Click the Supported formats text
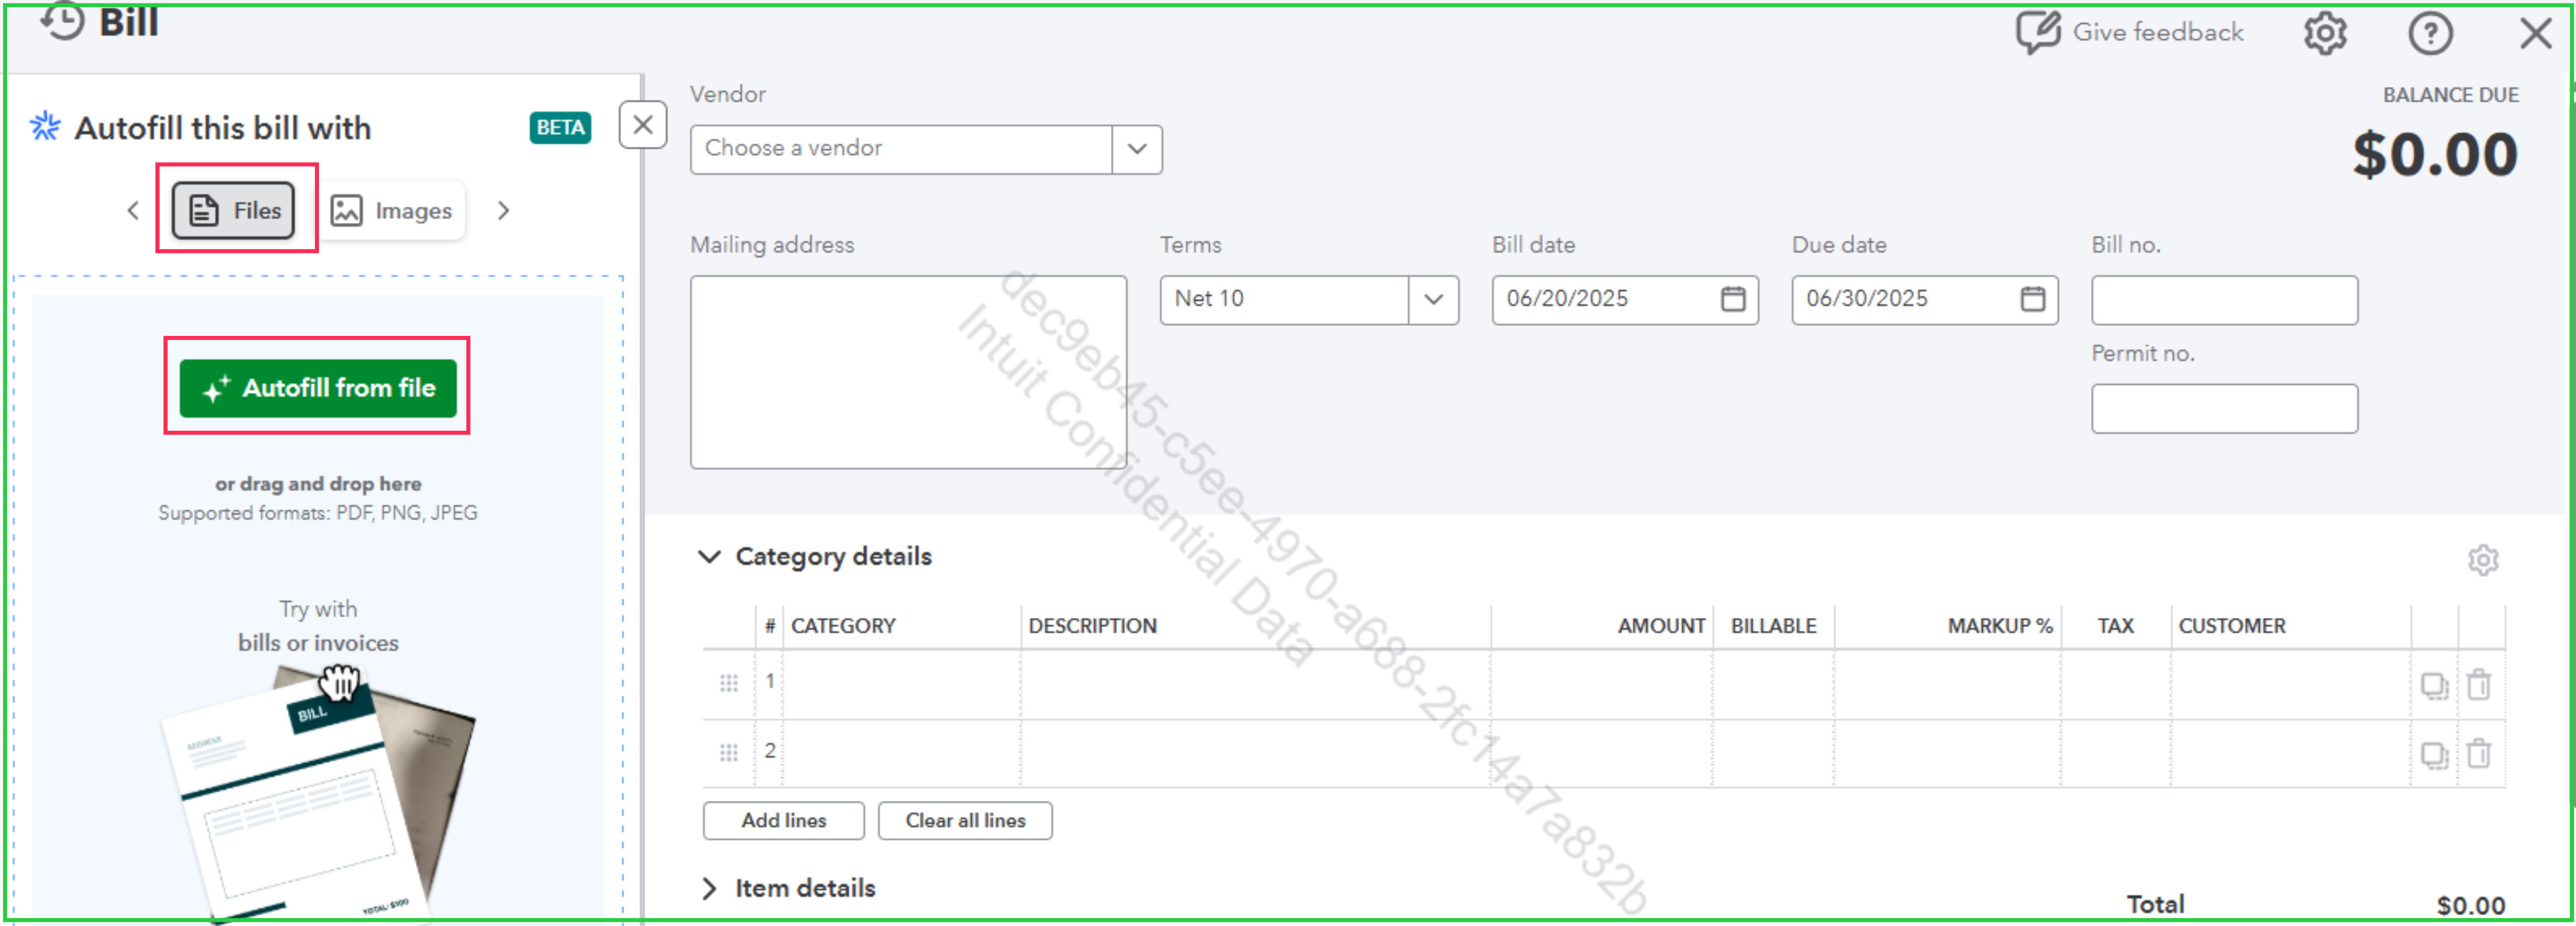 click(x=318, y=512)
